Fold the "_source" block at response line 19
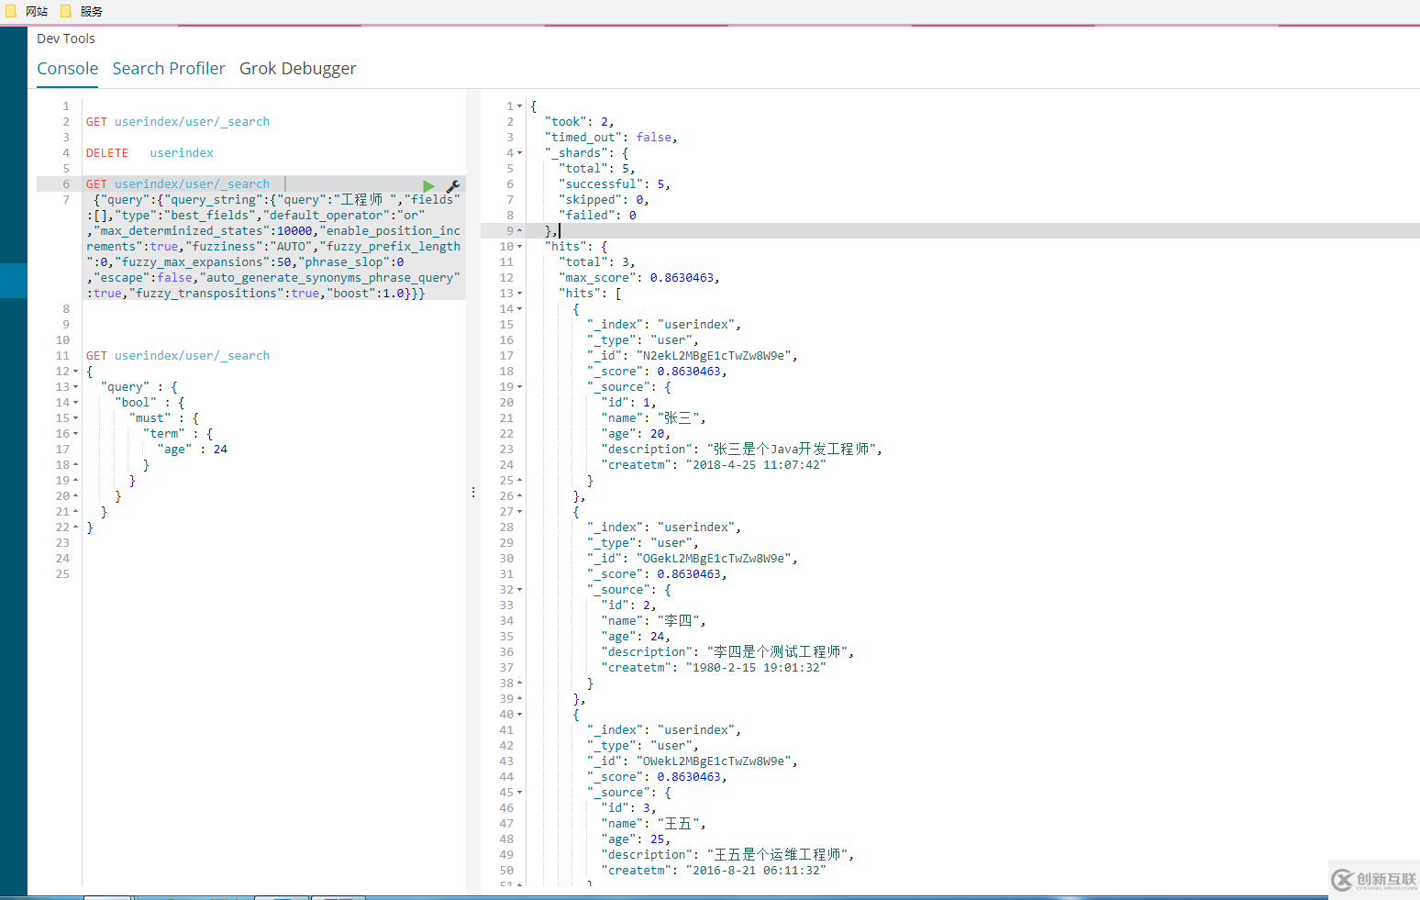This screenshot has width=1420, height=900. click(x=519, y=387)
